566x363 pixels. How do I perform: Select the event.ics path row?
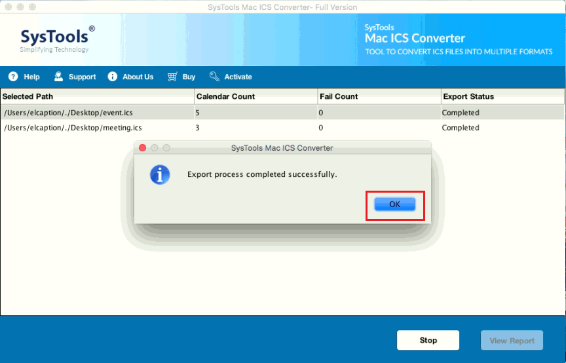282,113
